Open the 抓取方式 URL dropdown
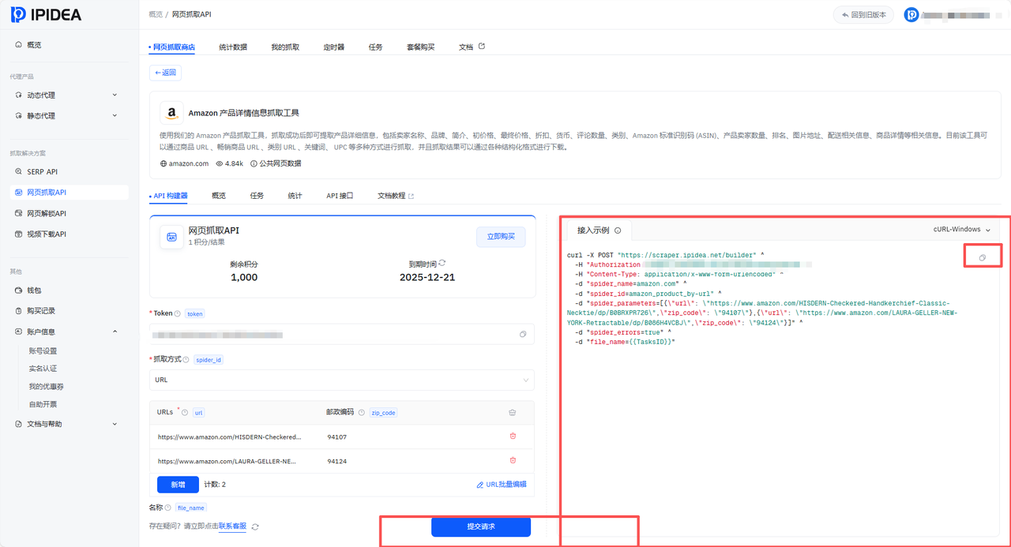 (342, 380)
